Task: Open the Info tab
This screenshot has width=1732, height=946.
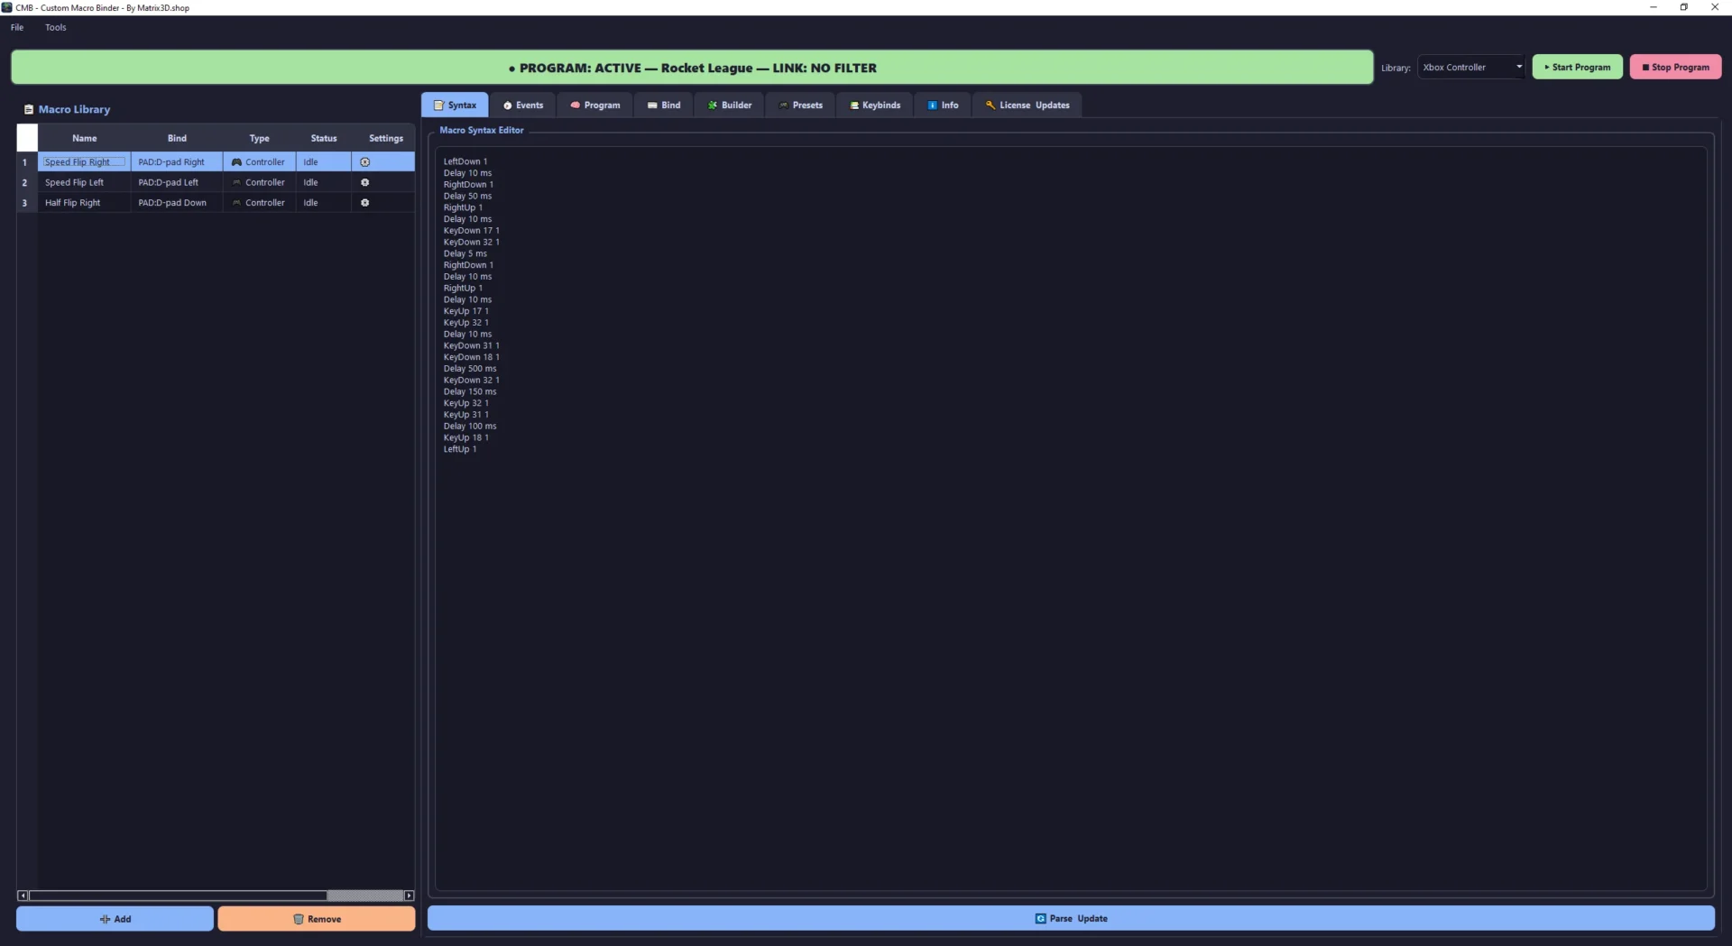Action: coord(943,105)
